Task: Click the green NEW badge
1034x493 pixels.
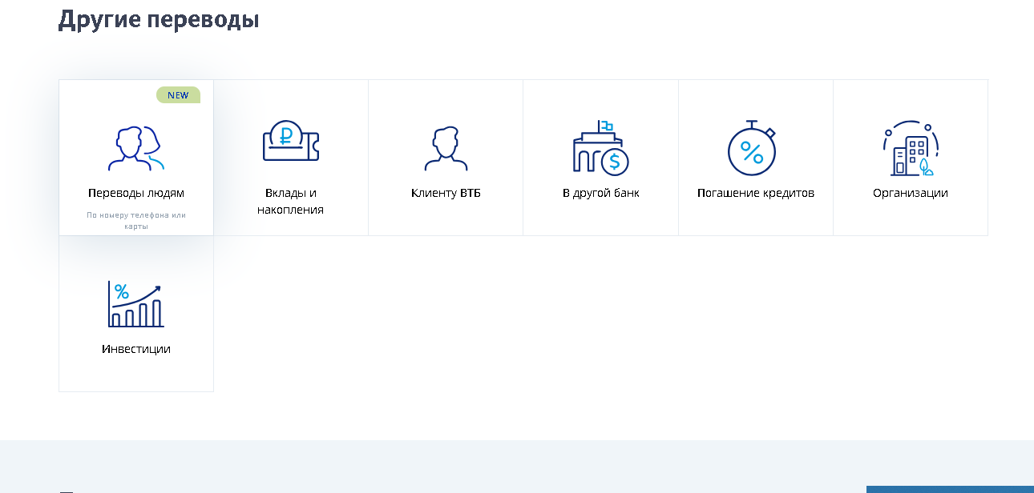Action: 178,95
